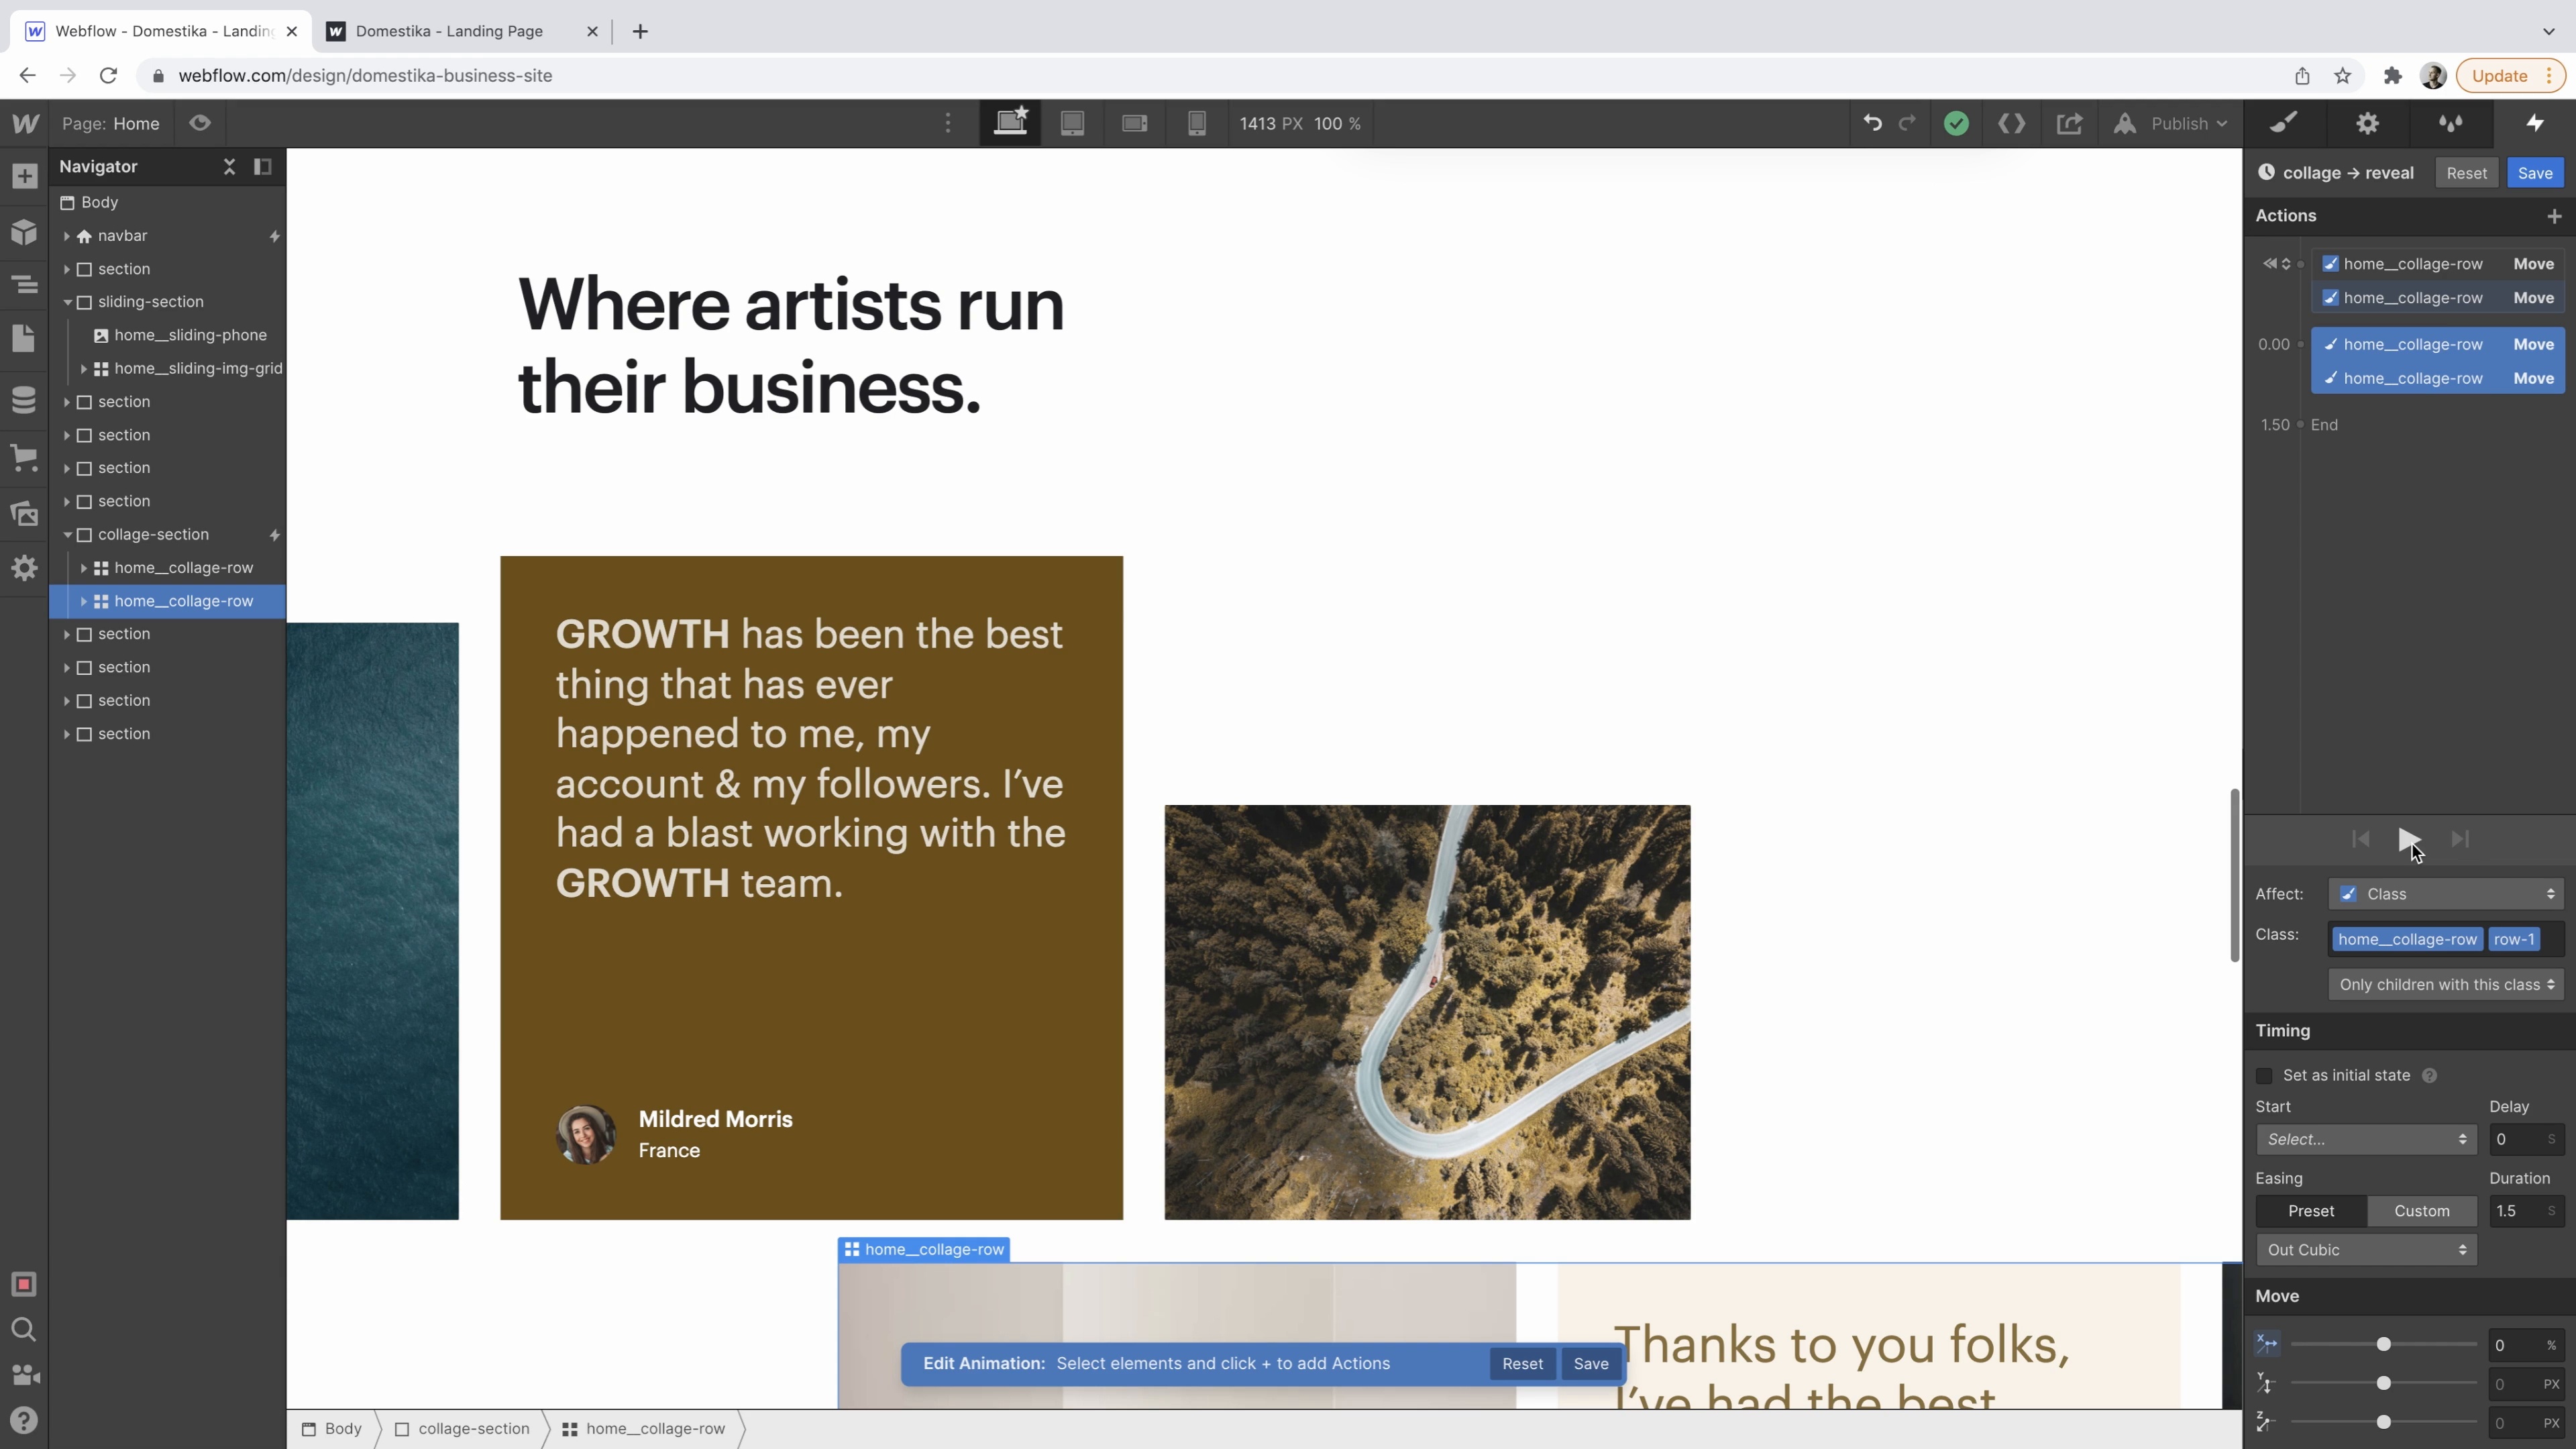Open the Help question mark icon
The image size is (2576, 1449).
(24, 1420)
